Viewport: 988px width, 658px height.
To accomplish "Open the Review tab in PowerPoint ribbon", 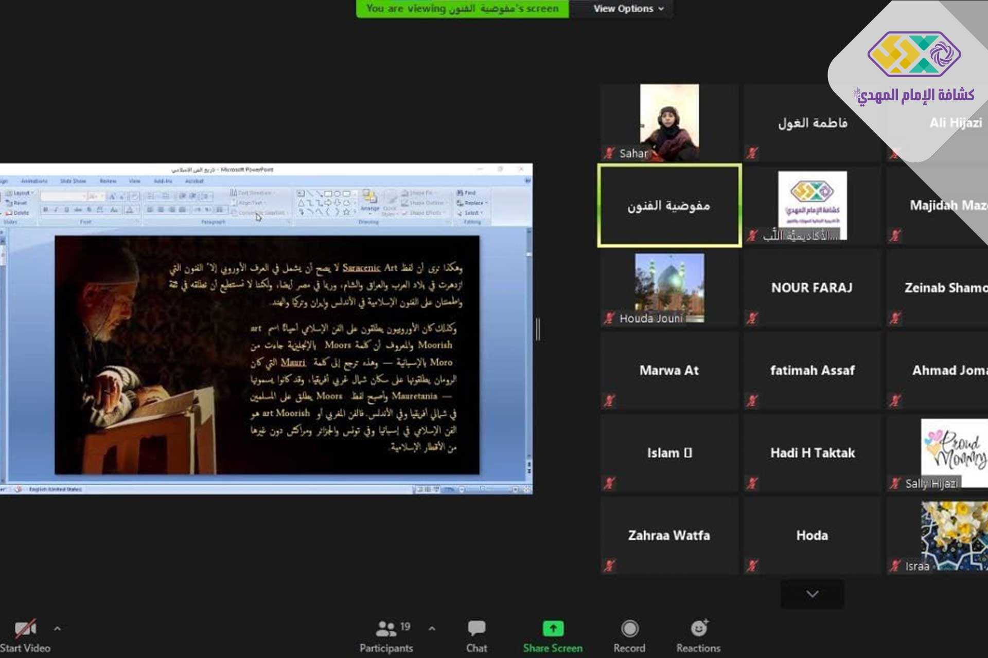I will 108,181.
